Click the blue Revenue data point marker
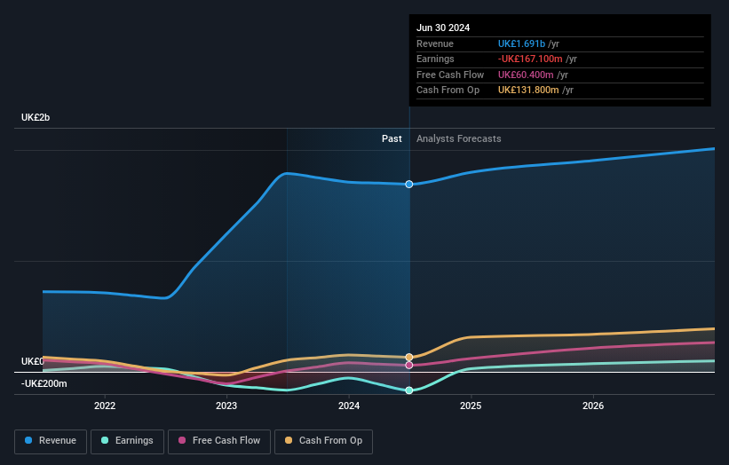 click(409, 185)
